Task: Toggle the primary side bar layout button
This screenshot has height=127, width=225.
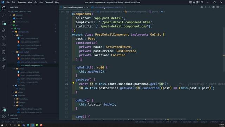Action: (191, 2)
